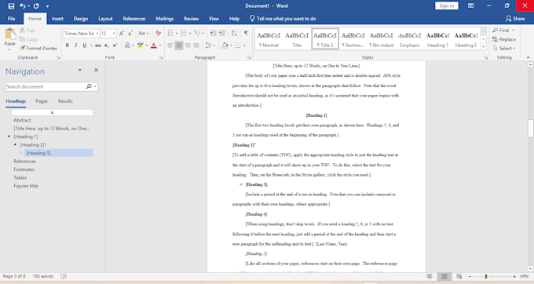Switch to Web Layout view icon
Screen dimensions: 534x284
point(459,276)
